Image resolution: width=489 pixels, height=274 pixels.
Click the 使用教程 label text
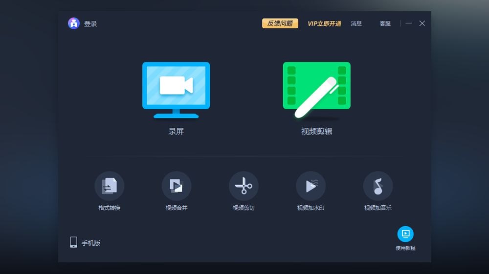pos(405,248)
